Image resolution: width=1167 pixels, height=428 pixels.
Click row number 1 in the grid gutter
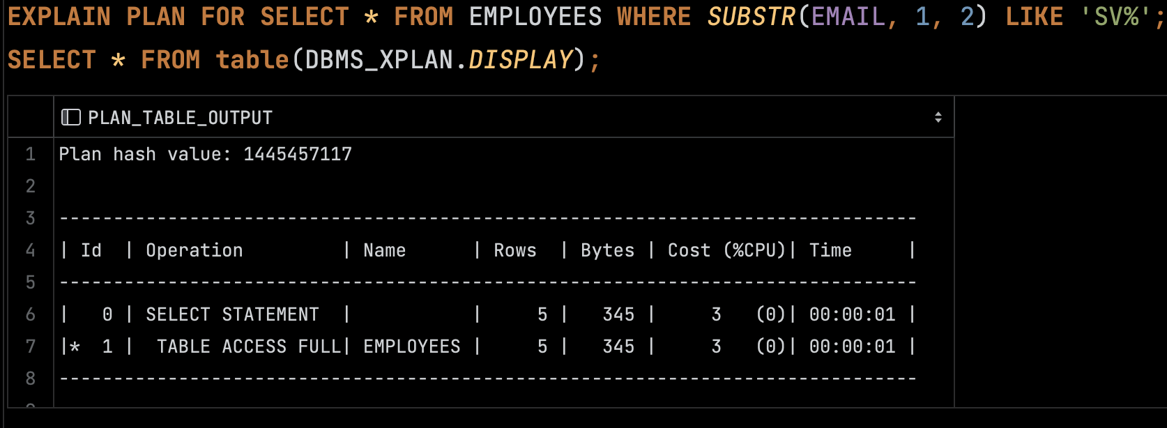[31, 154]
